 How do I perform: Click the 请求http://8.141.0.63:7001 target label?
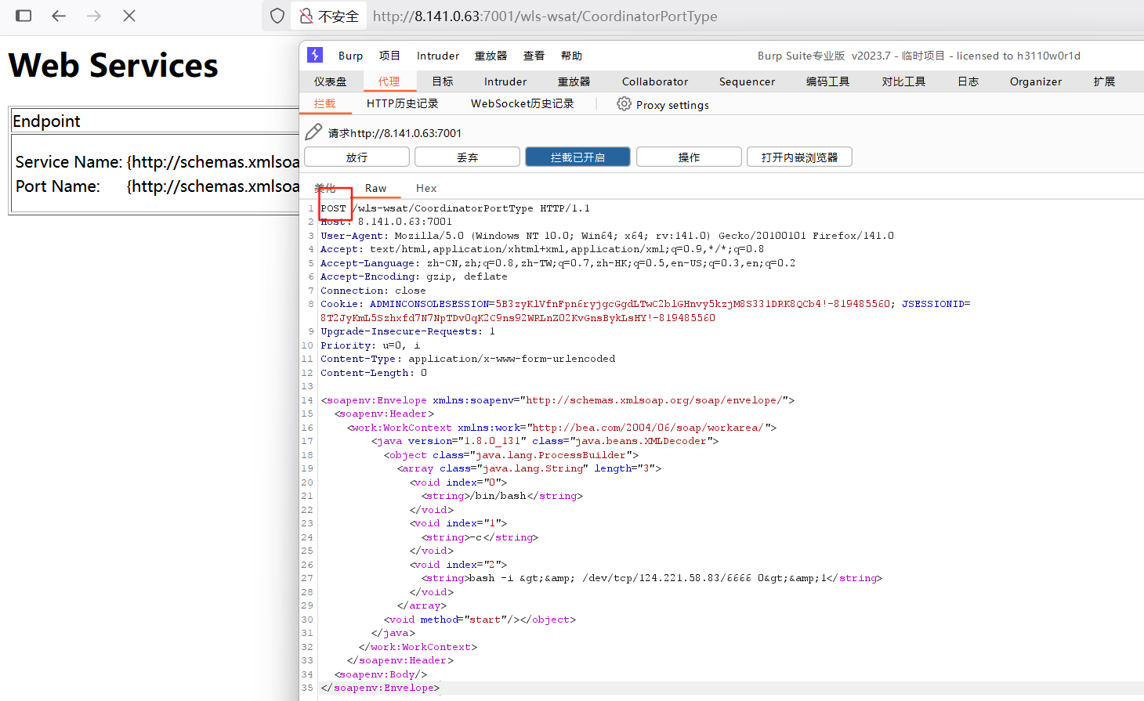[395, 133]
